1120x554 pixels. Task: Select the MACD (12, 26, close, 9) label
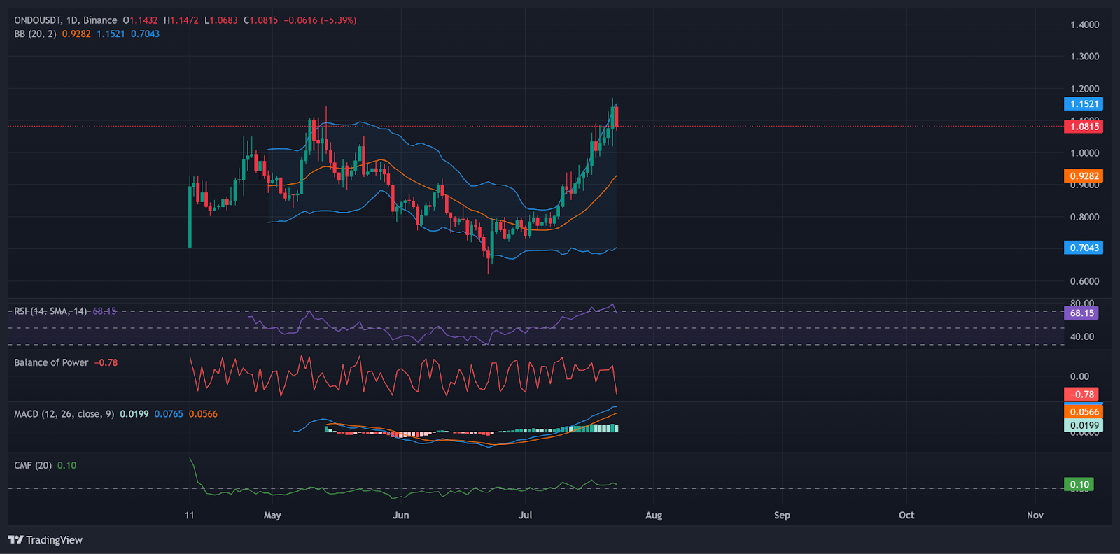(x=64, y=414)
